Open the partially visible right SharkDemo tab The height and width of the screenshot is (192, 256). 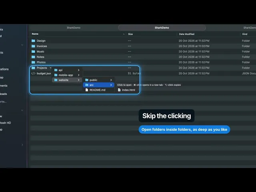click(x=250, y=28)
